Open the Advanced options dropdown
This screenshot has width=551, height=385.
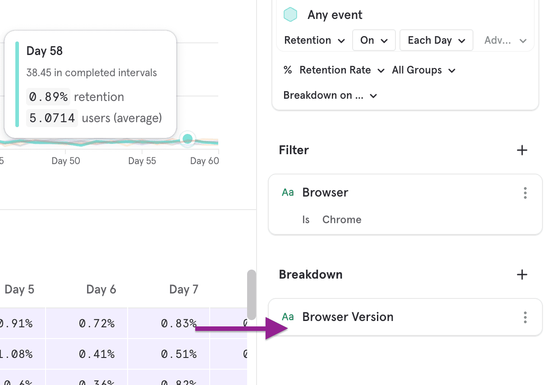click(505, 41)
